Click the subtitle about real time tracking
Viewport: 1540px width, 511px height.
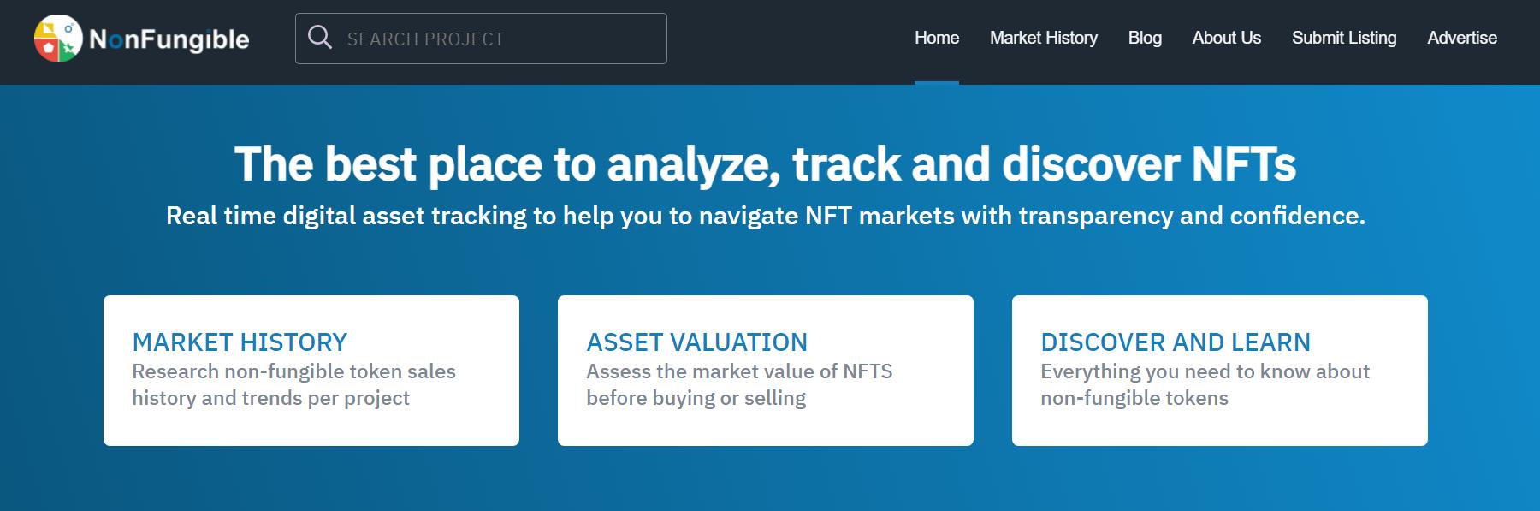767,217
